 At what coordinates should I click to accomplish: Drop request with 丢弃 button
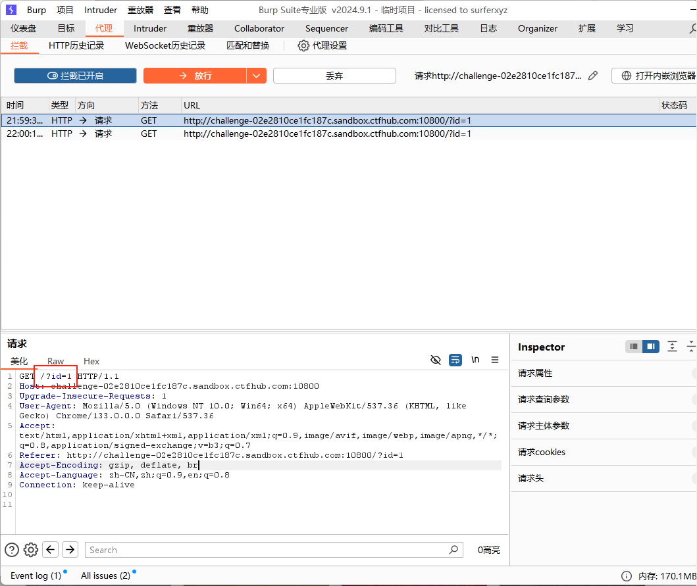[x=334, y=76]
